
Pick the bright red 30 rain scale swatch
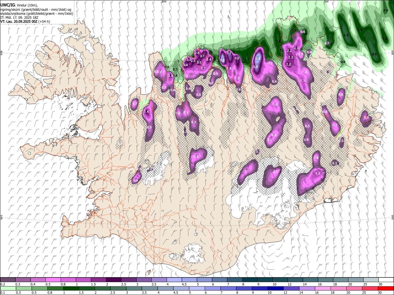click(386, 288)
